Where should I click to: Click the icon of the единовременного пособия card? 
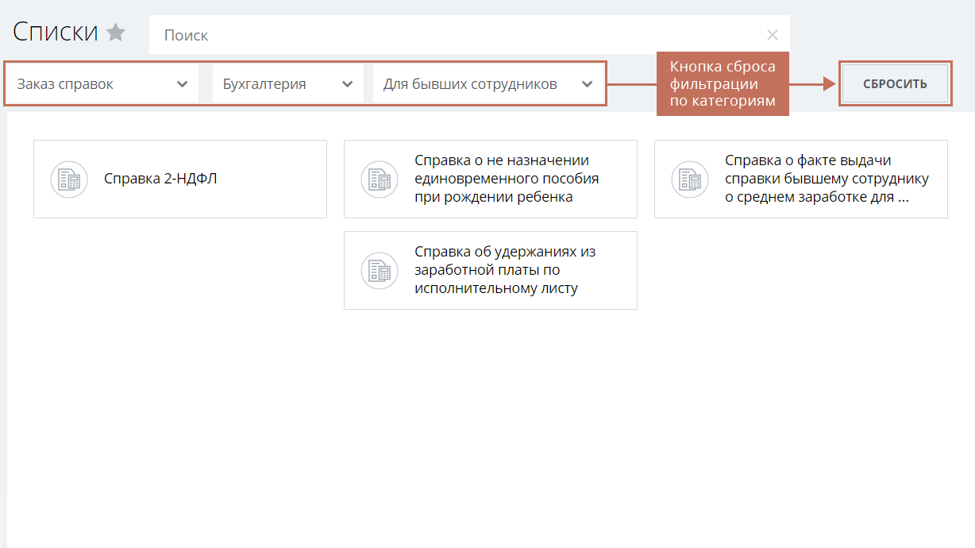379,179
